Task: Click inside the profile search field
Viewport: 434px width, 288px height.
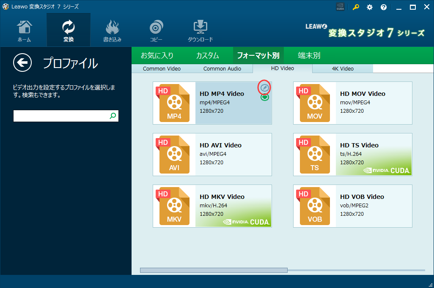Action: (59, 115)
